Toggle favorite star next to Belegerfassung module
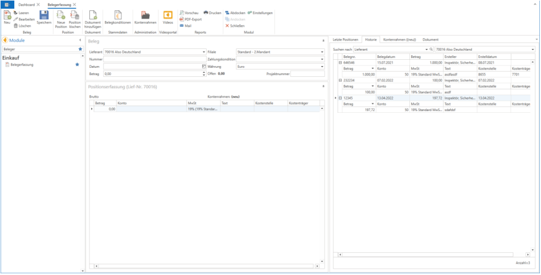The height and width of the screenshot is (275, 541). (77, 65)
